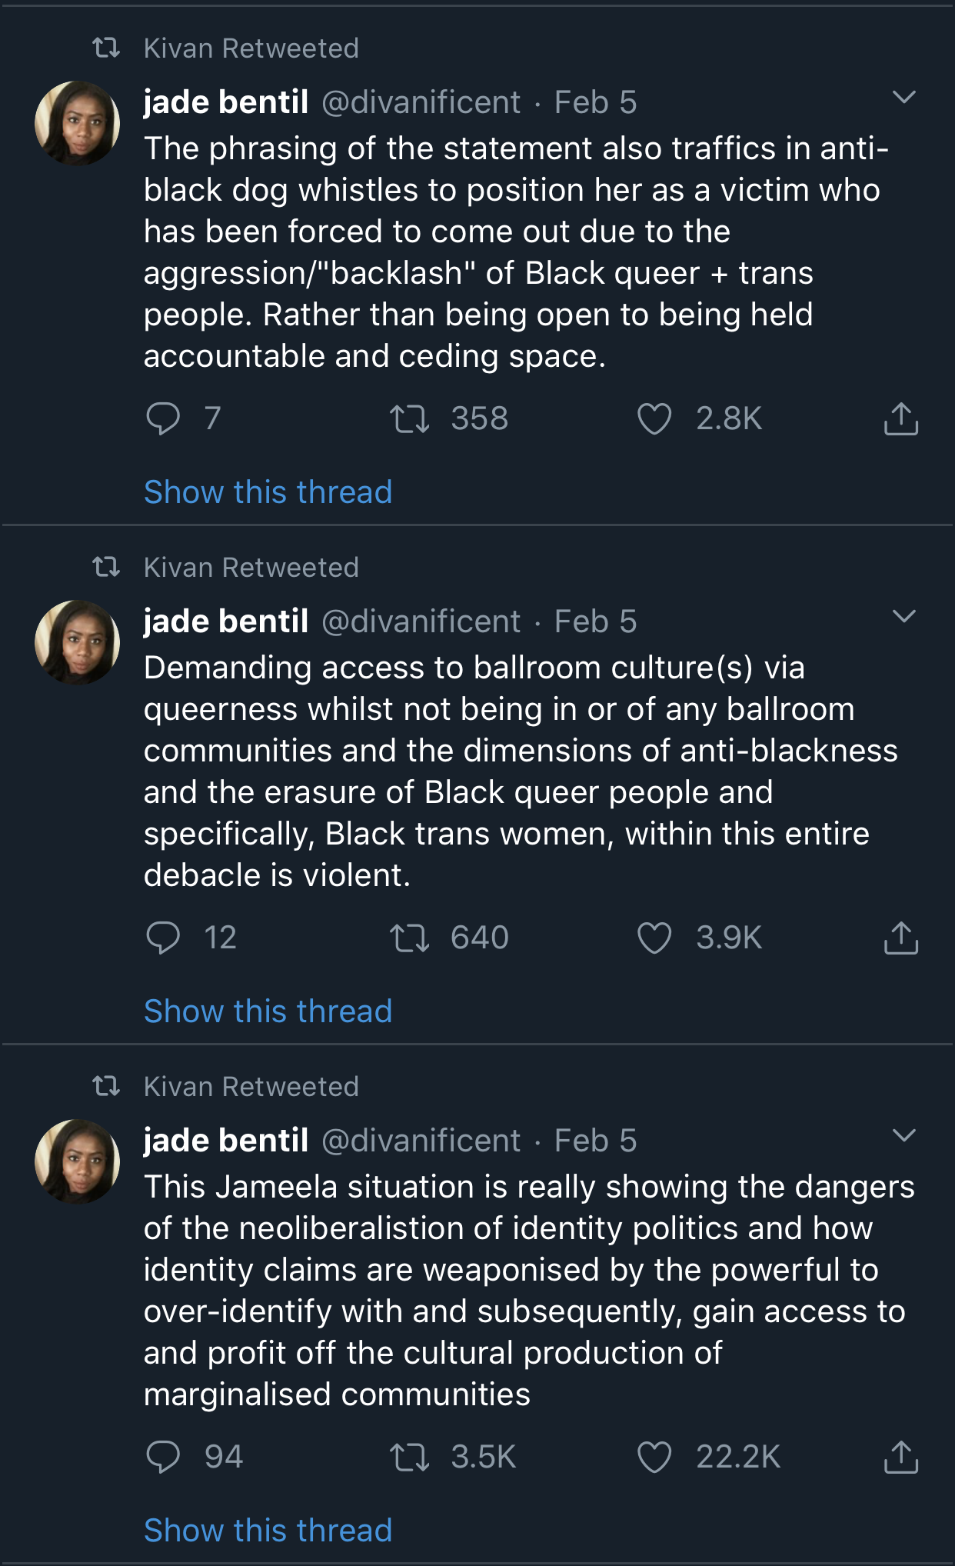Show this thread under the ballroom culture tweet

tap(268, 1011)
